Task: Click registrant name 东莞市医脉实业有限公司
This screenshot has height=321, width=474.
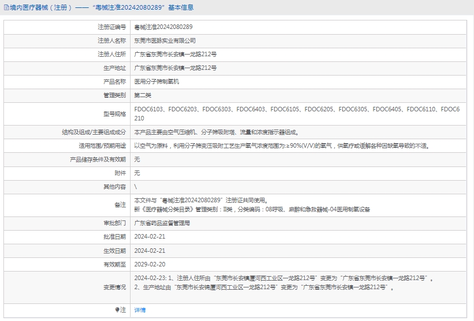Action: [165, 40]
